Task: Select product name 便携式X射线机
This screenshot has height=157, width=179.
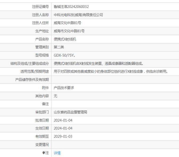Action: coord(65,39)
